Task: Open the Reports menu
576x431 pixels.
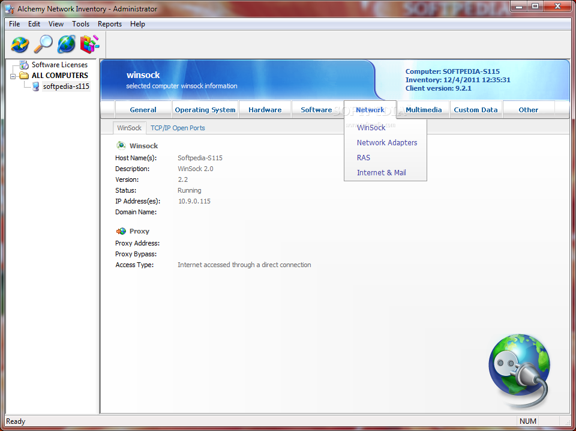Action: 110,24
